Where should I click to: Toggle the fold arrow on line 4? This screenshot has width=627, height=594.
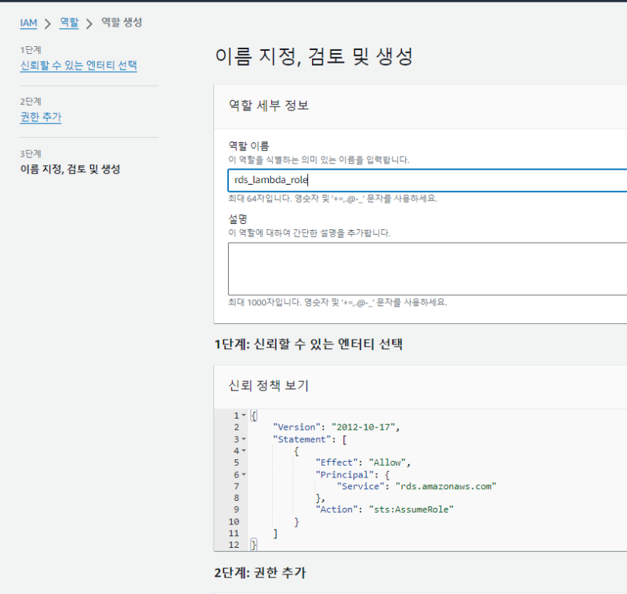pyautogui.click(x=244, y=451)
